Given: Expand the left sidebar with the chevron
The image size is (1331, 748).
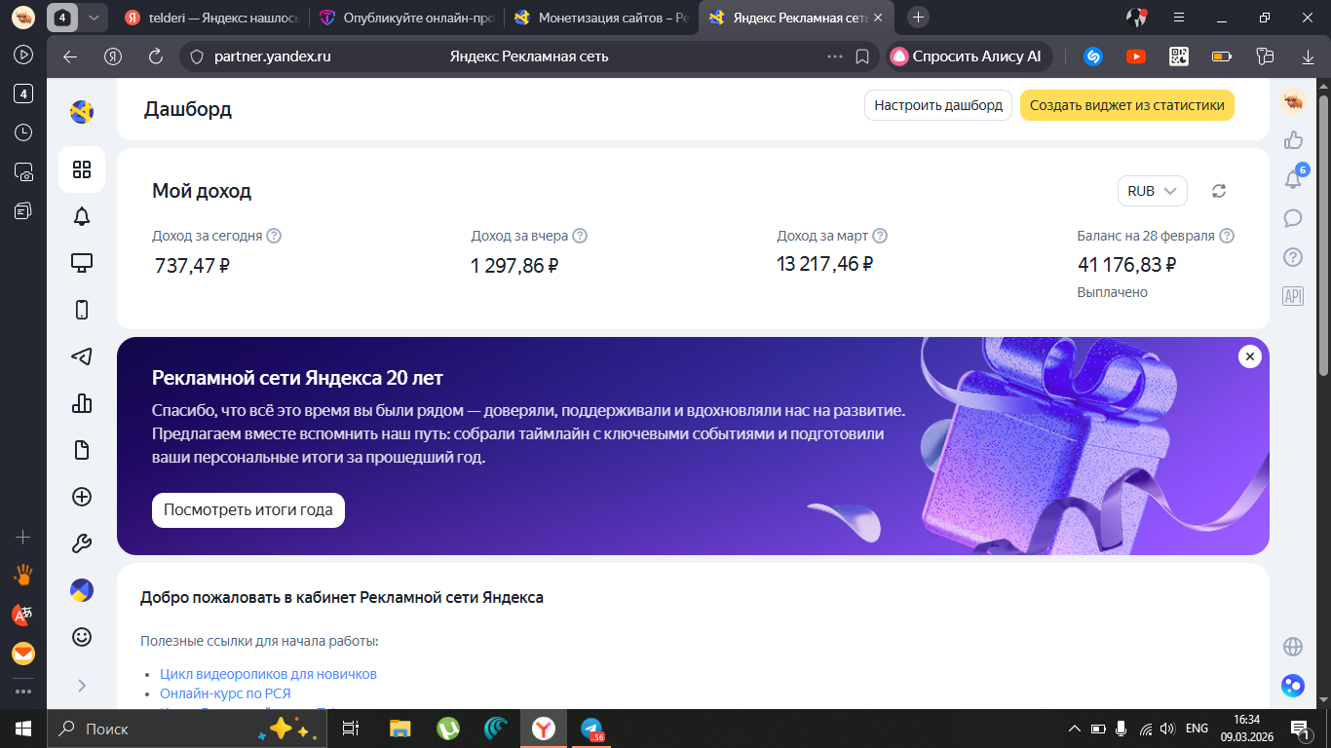Looking at the screenshot, I should (x=82, y=685).
